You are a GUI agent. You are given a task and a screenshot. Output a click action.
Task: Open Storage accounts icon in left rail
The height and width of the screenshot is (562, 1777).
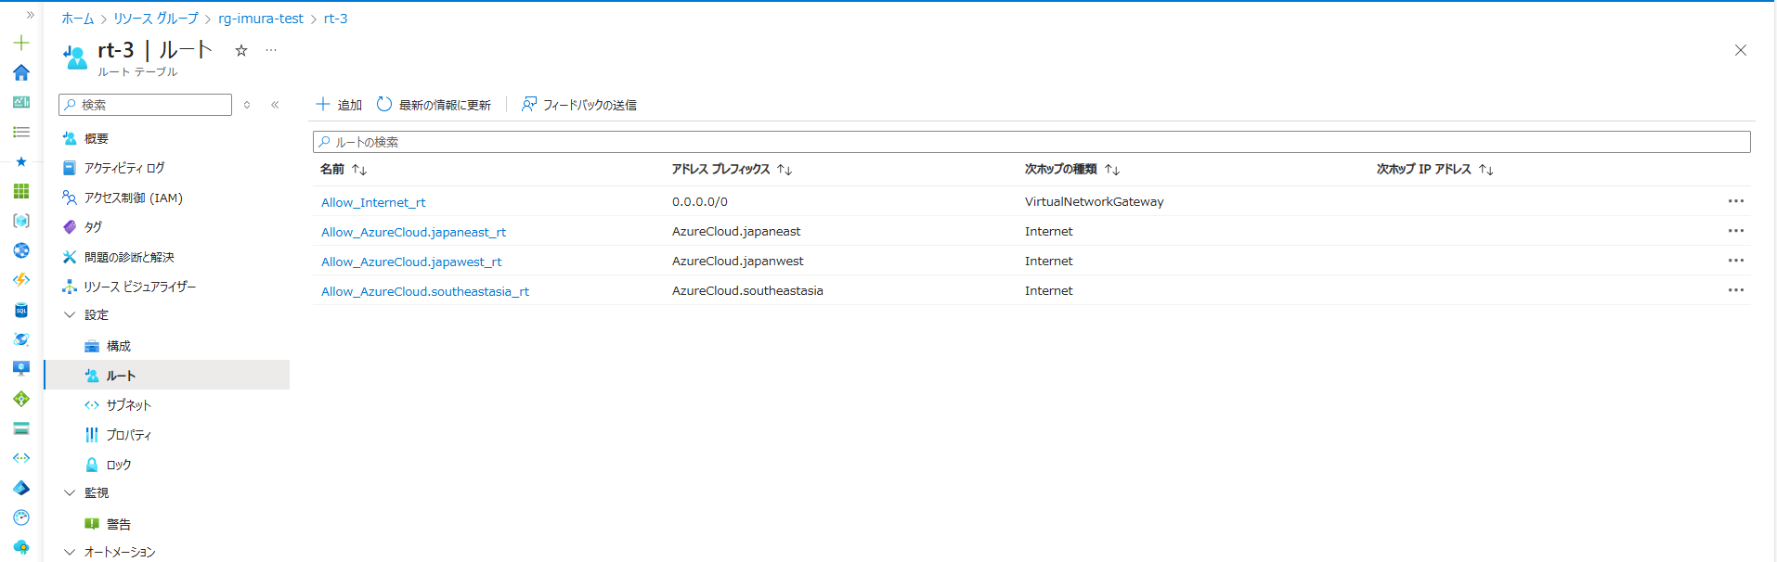[x=21, y=428]
